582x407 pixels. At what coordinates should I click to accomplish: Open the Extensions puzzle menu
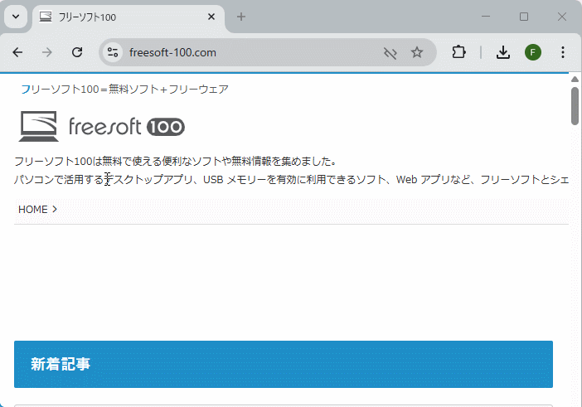point(458,52)
